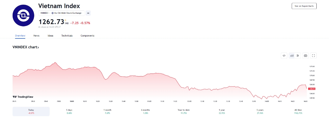Open the chart in fullscreen mode

(x=314, y=55)
